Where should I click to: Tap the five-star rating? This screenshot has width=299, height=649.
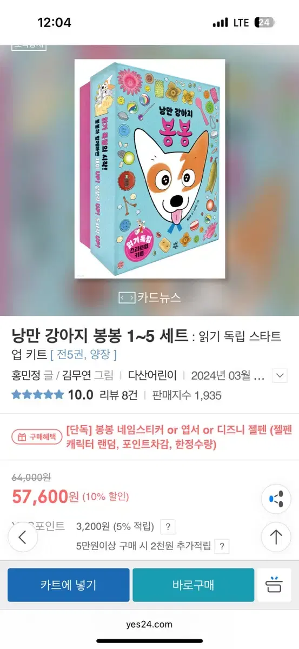pyautogui.click(x=38, y=395)
